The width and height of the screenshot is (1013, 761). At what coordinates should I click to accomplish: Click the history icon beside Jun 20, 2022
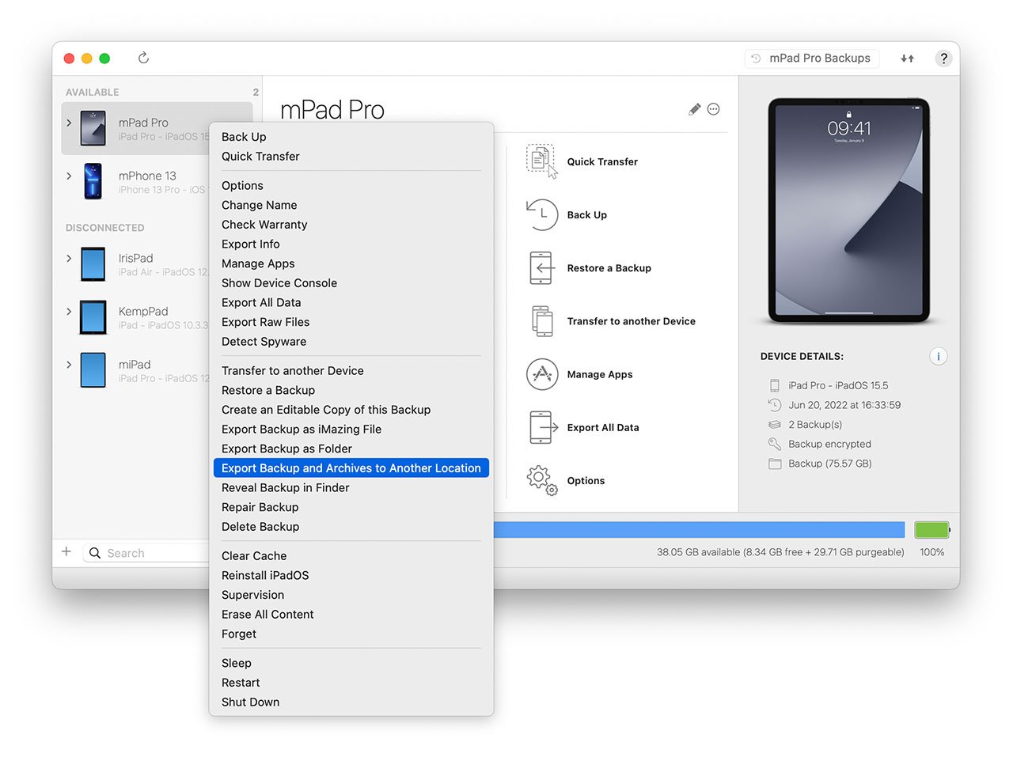(775, 405)
